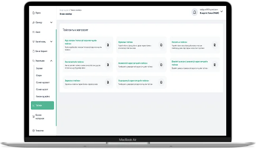Open the Апп татсан/татаагүй харилцагчийн тайлан title
Screen dimensions: 256x150
tap(81, 42)
